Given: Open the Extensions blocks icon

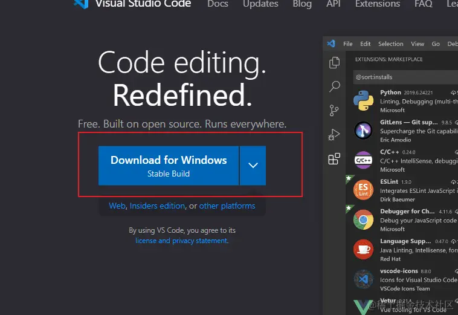Looking at the screenshot, I should pos(334,158).
